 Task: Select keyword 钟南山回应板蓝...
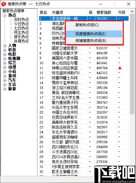[67, 68]
